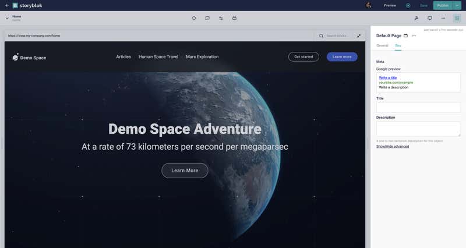Expand the Home story chevron
466x248 pixels.
click(7, 18)
